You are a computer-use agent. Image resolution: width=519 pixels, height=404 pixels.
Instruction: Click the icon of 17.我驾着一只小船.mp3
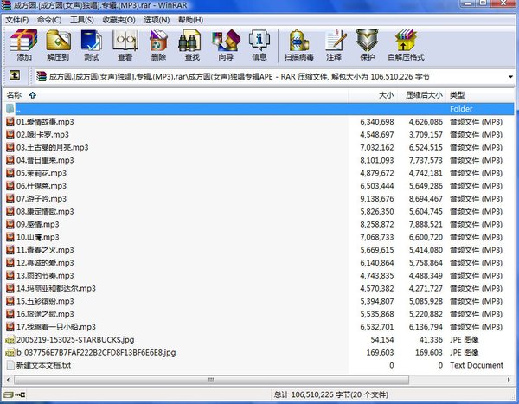tap(10, 327)
